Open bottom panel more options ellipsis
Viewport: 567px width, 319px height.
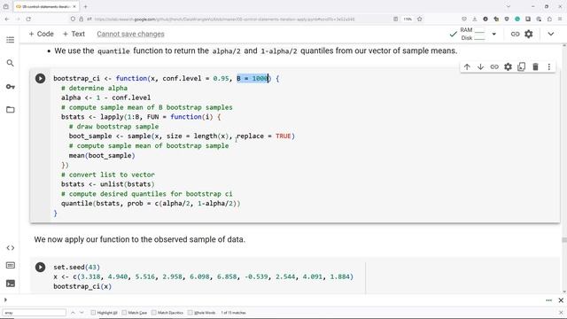pos(548,300)
